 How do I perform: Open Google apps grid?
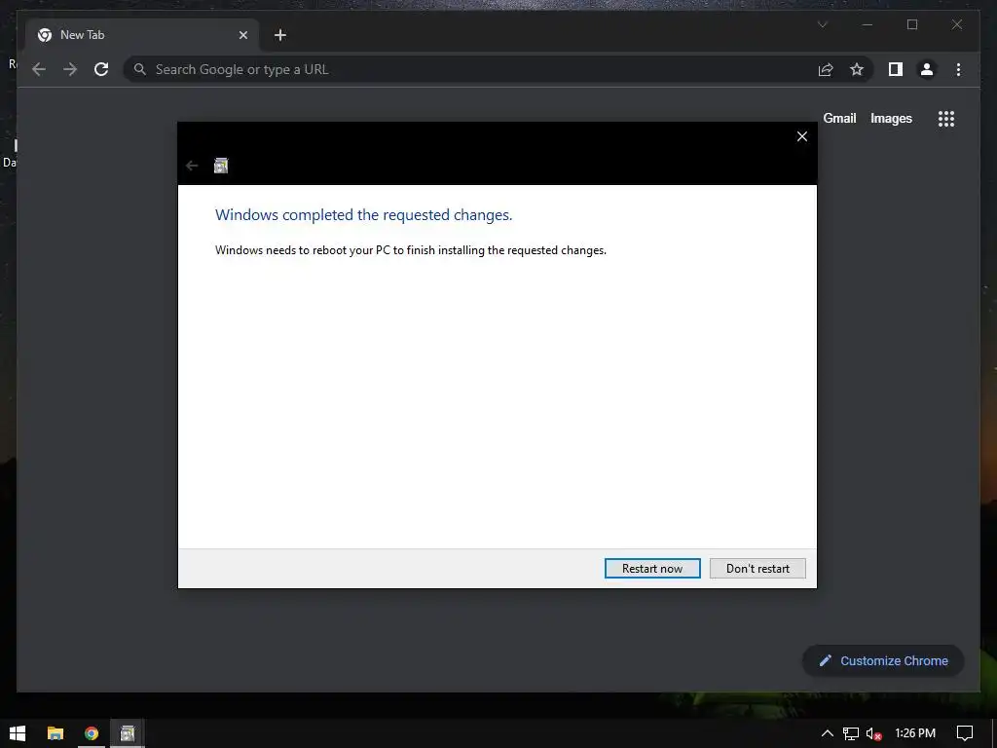[946, 118]
